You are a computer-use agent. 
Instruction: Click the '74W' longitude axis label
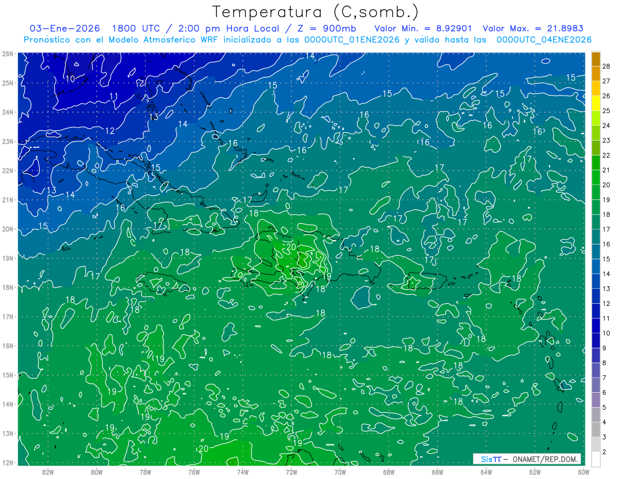pos(243,472)
